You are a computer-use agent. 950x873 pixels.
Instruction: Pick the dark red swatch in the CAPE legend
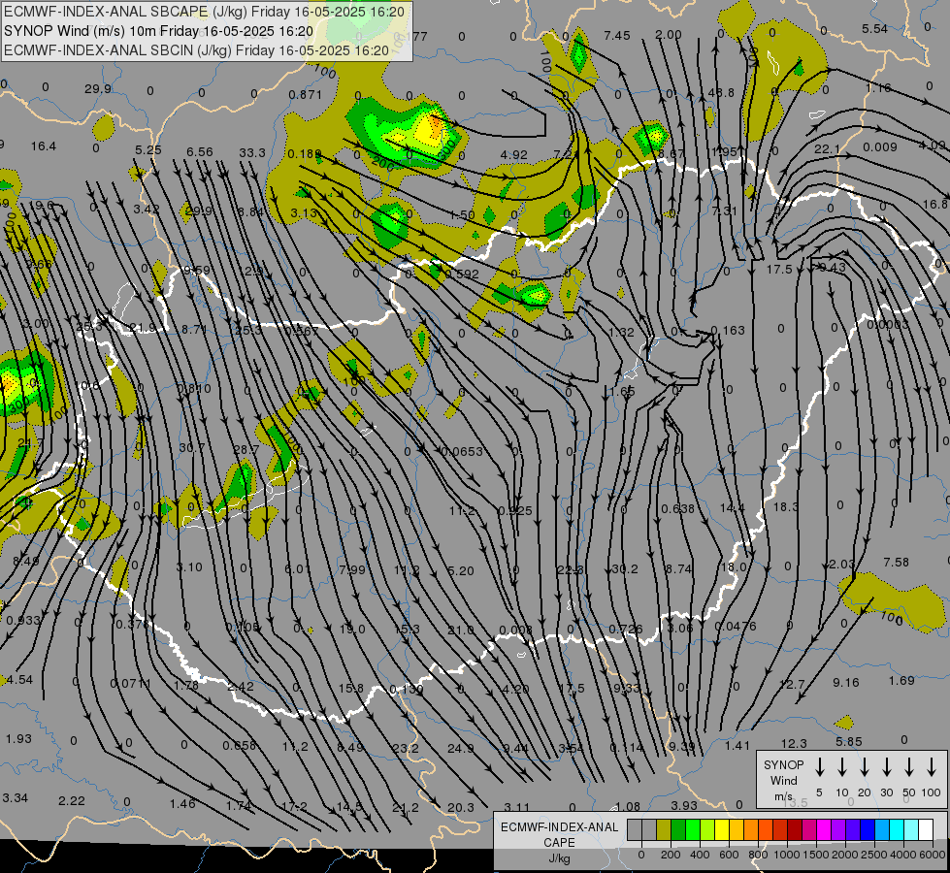pos(795,829)
